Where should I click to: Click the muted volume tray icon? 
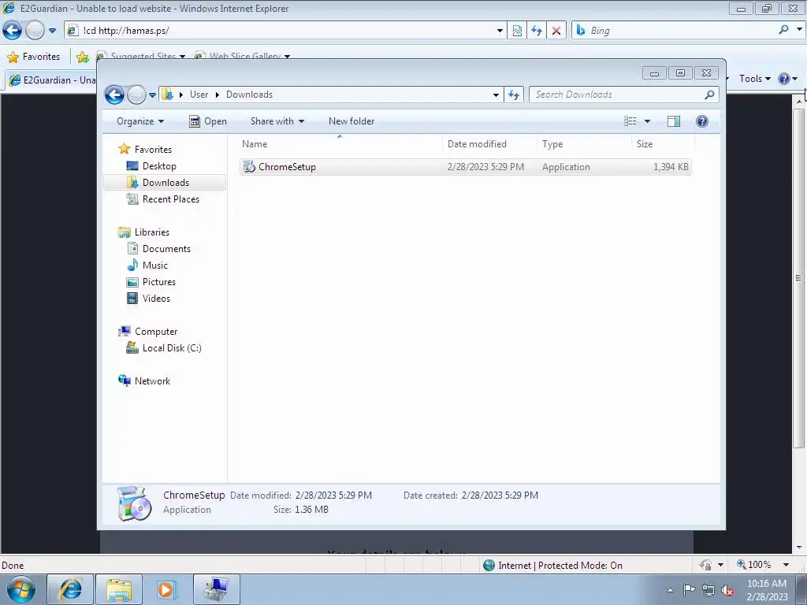727,591
